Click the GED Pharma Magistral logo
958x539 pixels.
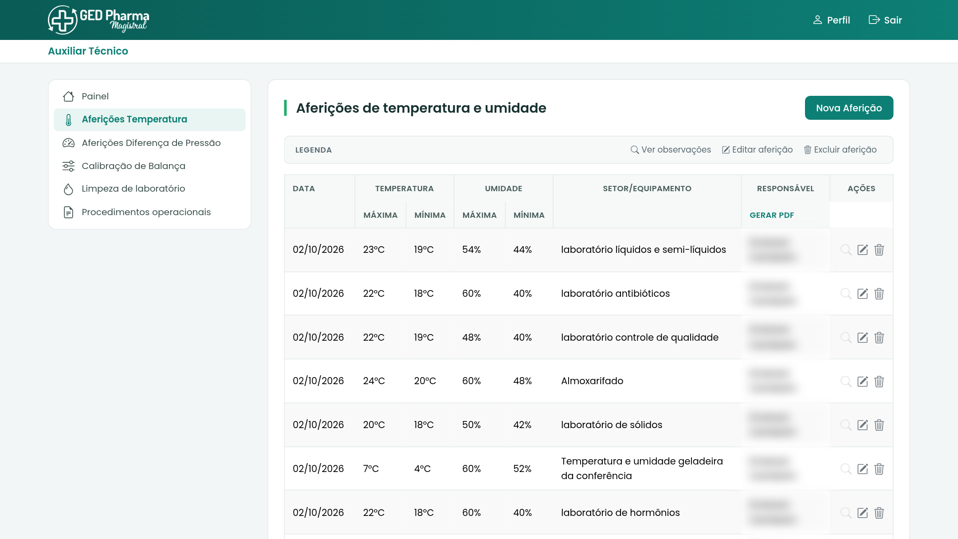tap(98, 20)
